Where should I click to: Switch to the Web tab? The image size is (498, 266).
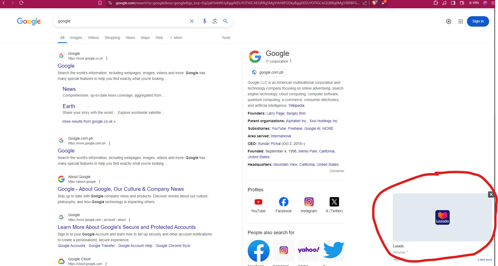coord(159,38)
